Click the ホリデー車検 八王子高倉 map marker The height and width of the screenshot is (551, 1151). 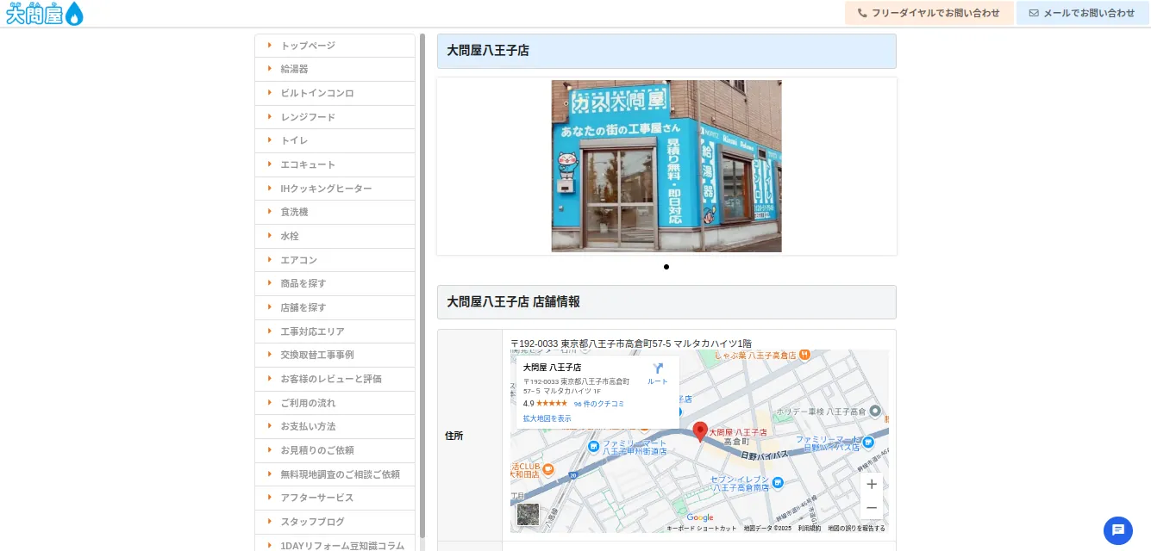875,412
